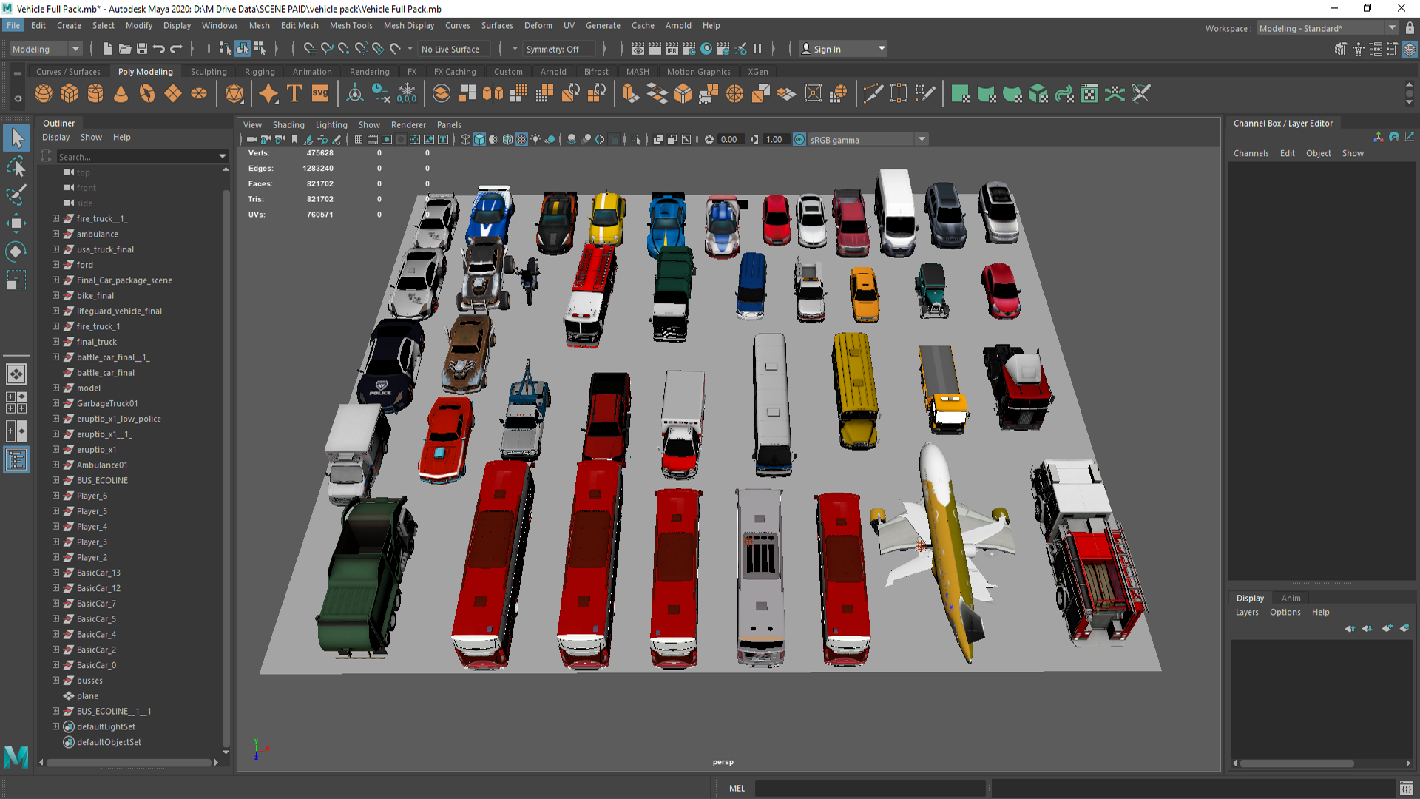
Task: Click the polygon type text tool
Action: (294, 94)
